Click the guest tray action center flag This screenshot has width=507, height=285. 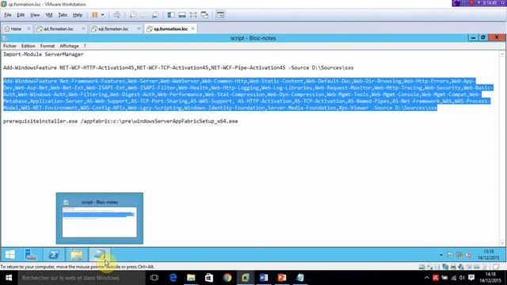tap(450, 255)
